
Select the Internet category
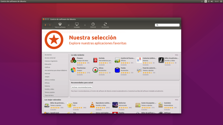[47, 73]
